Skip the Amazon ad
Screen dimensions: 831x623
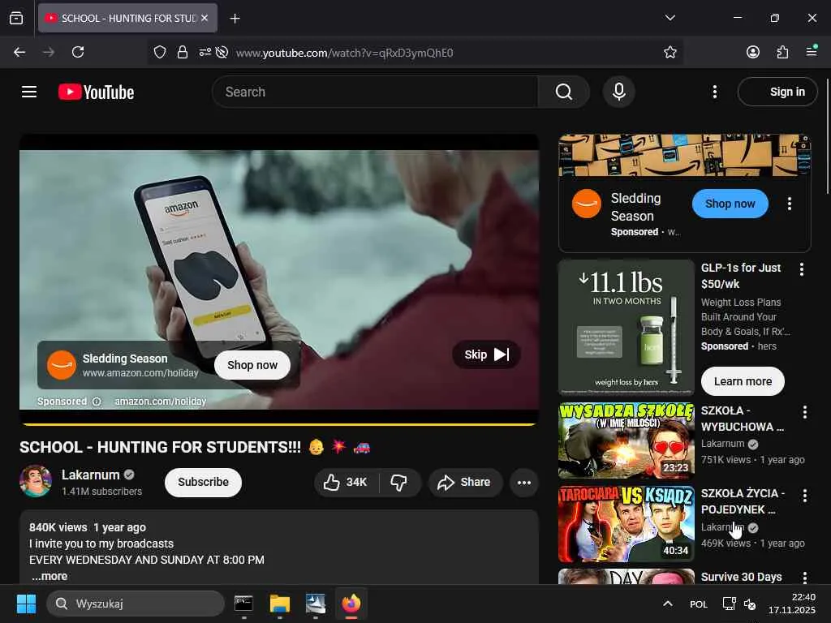[486, 354]
